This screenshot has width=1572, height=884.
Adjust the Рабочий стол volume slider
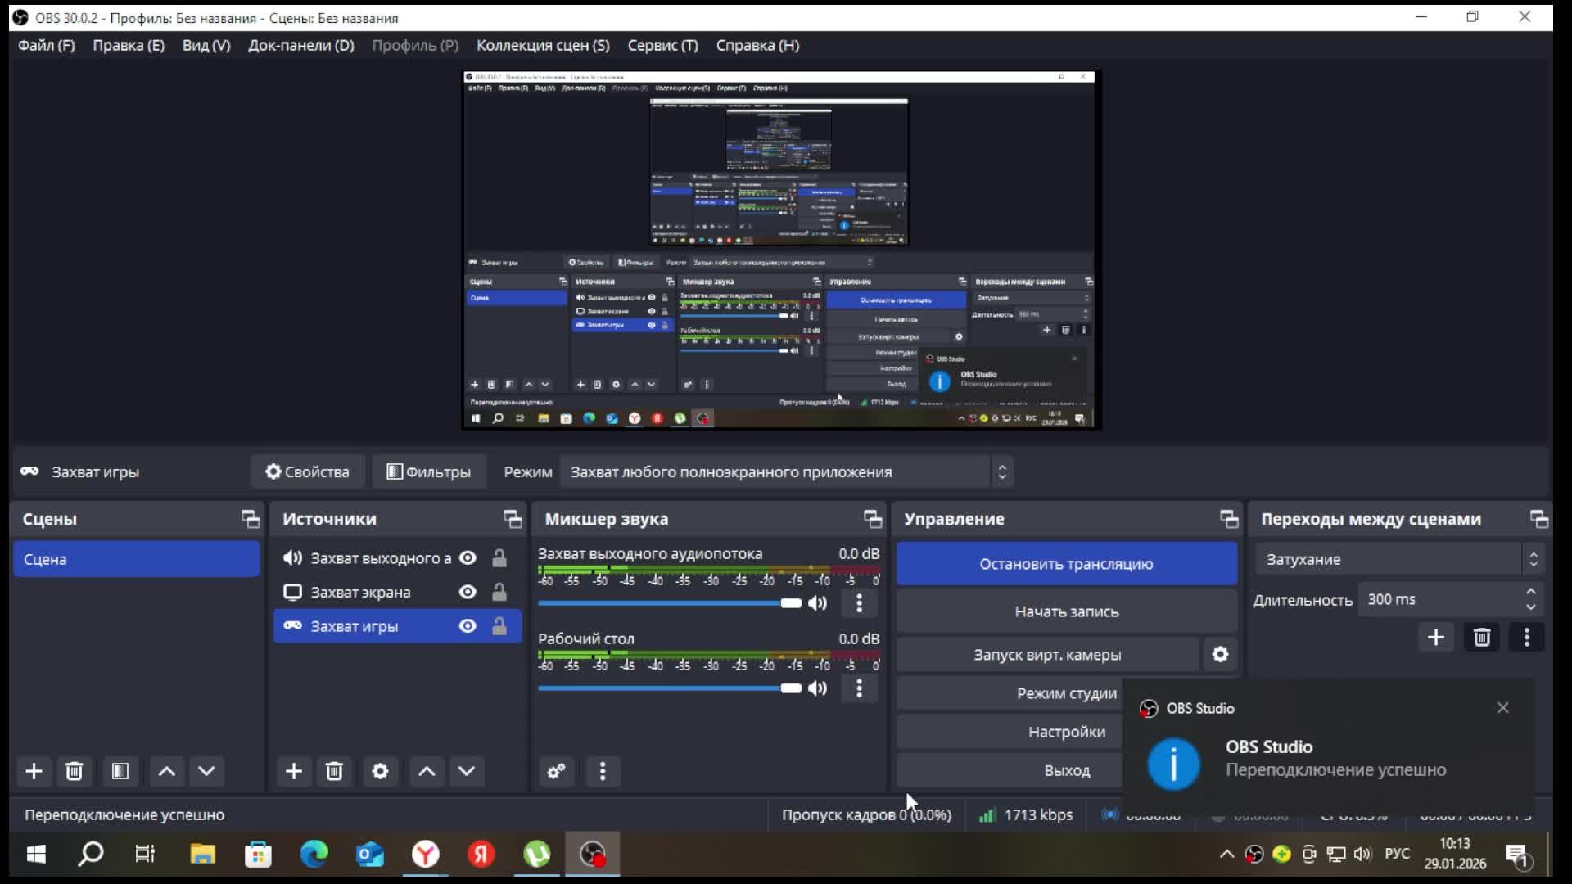(x=790, y=688)
